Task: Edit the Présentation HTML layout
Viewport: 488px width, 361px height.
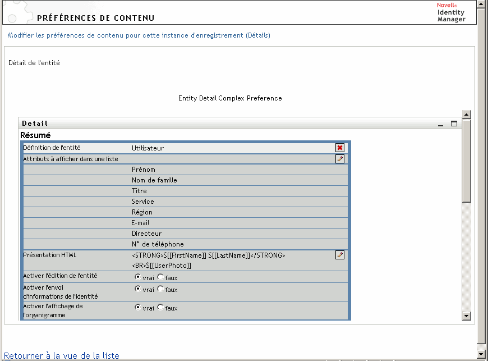Action: pyautogui.click(x=339, y=255)
